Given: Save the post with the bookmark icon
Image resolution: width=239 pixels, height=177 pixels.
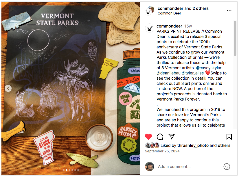Looking at the screenshot, I should 229,137.
